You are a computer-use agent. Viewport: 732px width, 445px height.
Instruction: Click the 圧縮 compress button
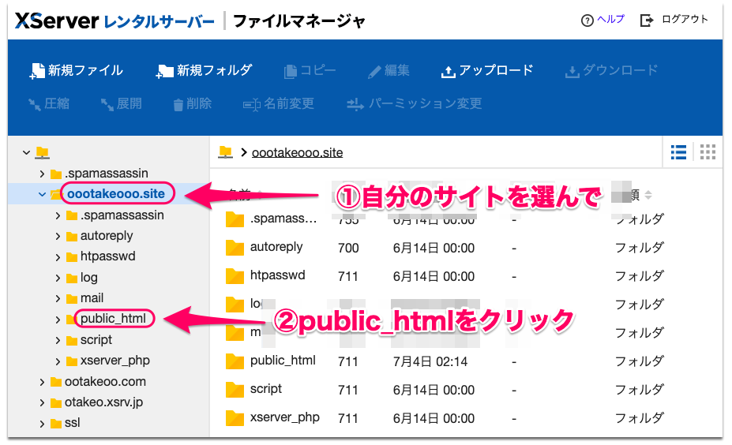pos(48,103)
